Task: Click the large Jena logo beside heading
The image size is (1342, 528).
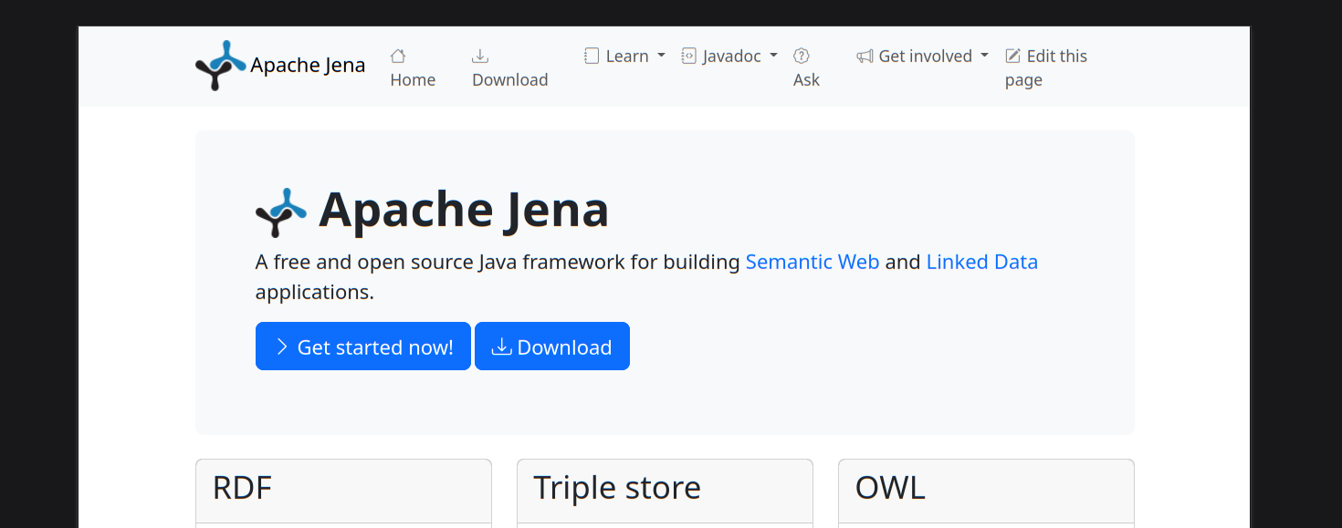Action: (281, 212)
